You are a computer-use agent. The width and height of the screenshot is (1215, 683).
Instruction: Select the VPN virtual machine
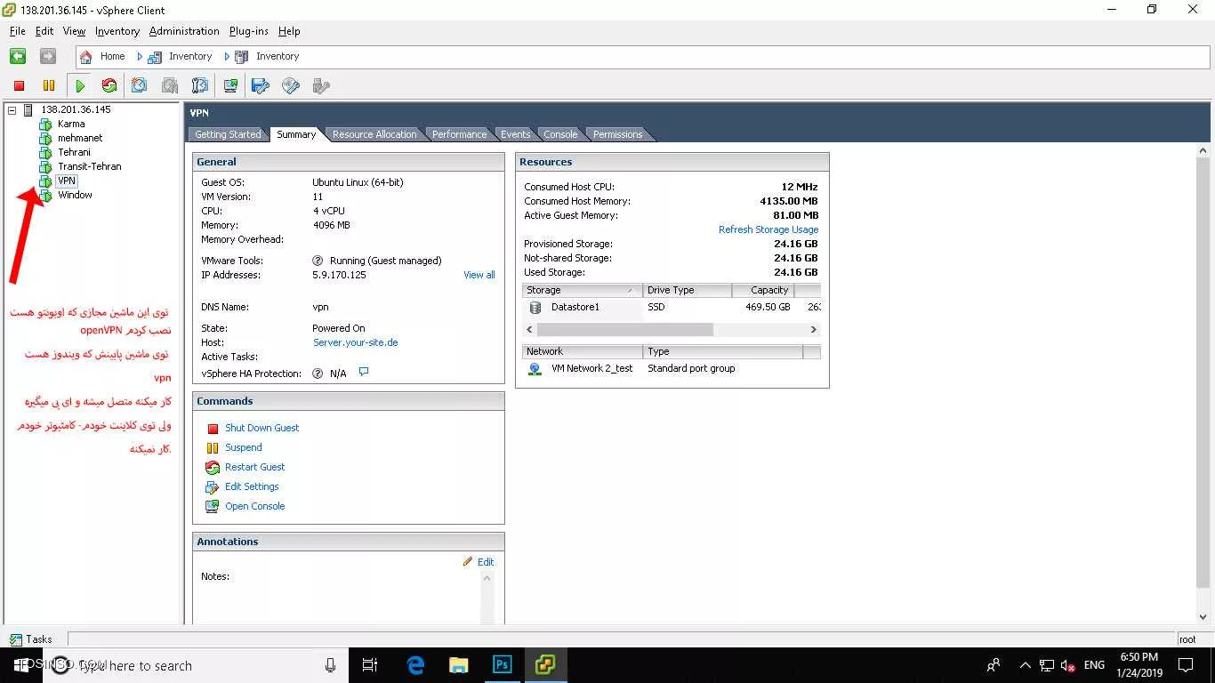(67, 181)
